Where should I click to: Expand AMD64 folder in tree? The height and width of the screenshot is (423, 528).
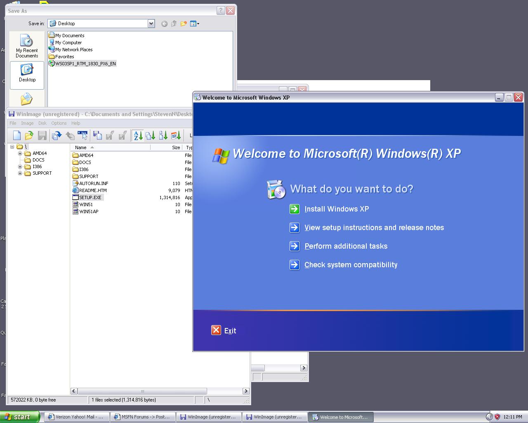20,153
